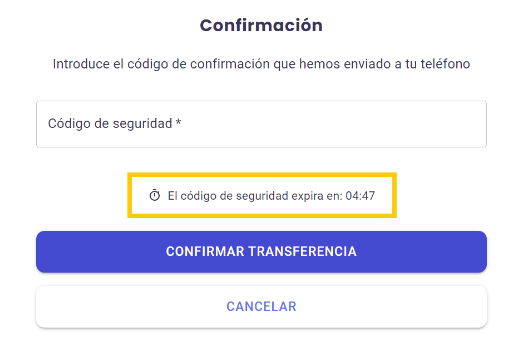Click the word "CONFIRMAR" on the blue button
523x351 pixels.
click(205, 251)
